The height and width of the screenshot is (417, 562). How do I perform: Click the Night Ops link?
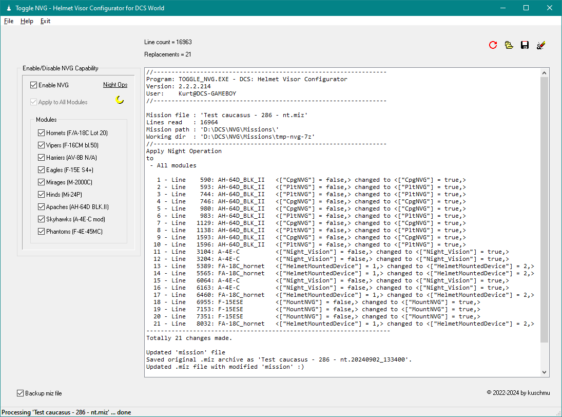tap(115, 85)
